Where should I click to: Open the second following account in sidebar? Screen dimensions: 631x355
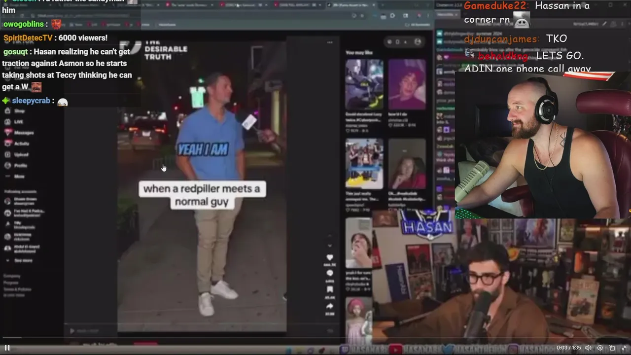(x=24, y=213)
